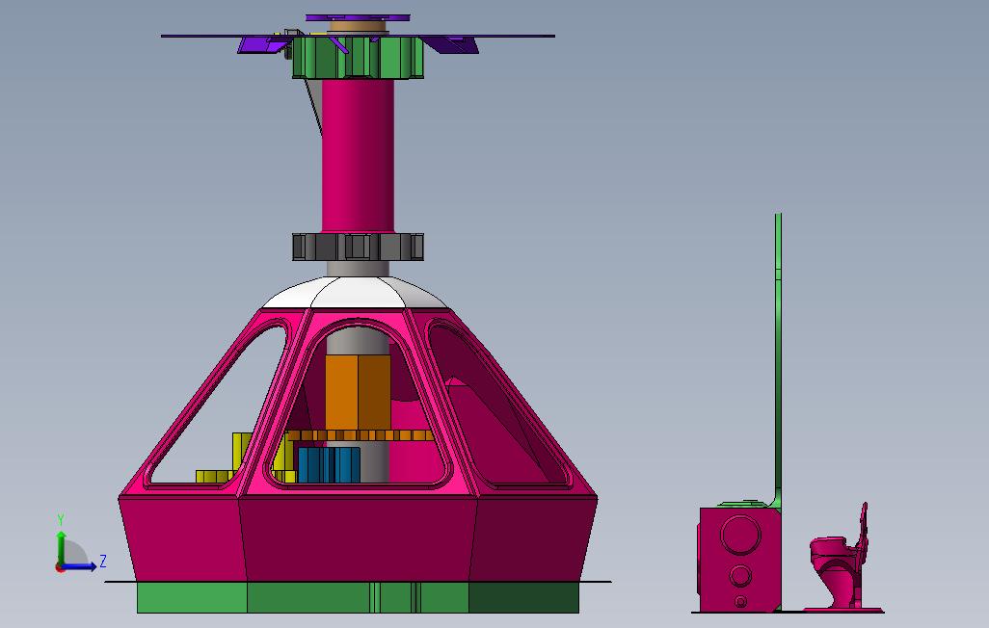
Task: Click the green Y axis arrow of the triad
Action: click(61, 547)
